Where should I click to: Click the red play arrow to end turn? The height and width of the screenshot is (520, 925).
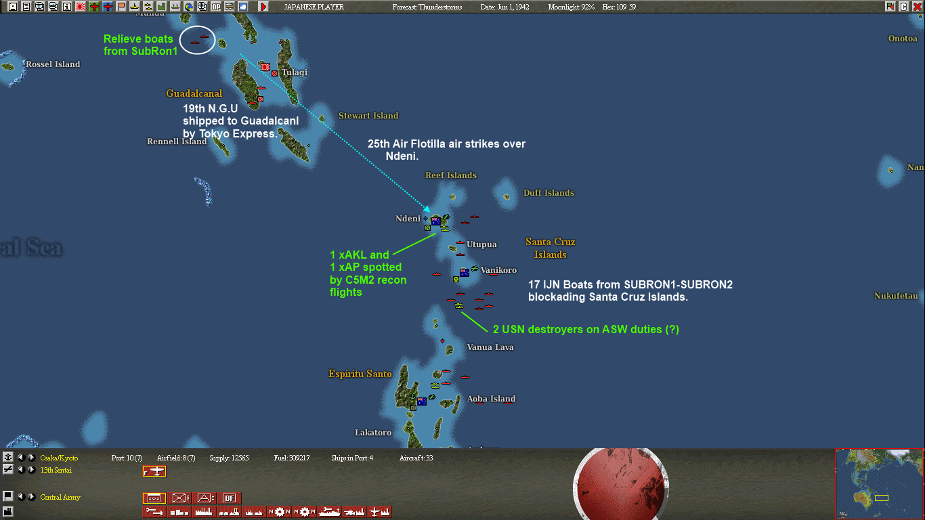point(263,7)
